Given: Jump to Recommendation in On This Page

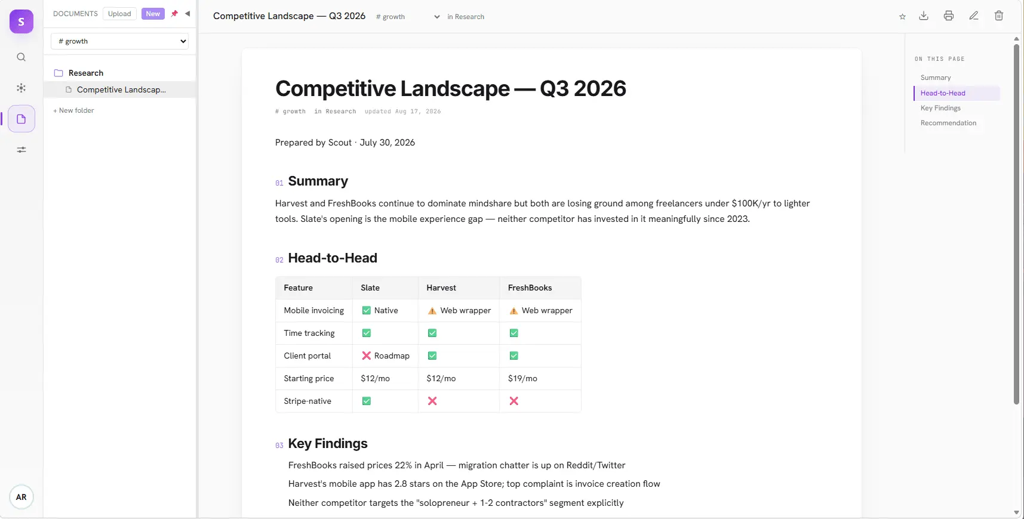Looking at the screenshot, I should (x=948, y=123).
